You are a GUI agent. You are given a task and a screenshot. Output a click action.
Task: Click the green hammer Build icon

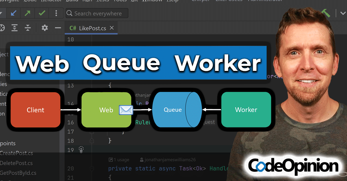(x=326, y=13)
